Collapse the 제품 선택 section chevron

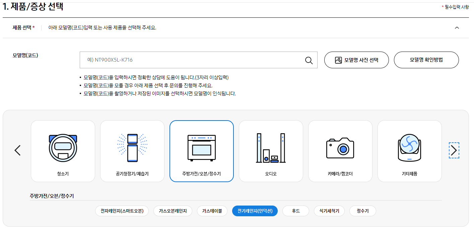click(x=457, y=28)
